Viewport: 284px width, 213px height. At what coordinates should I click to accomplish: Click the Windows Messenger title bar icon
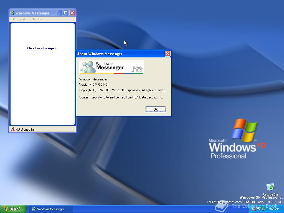(x=12, y=13)
